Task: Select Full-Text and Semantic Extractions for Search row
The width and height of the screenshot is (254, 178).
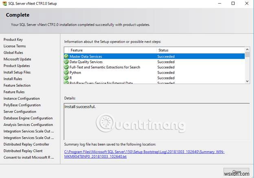Action: 154,67
